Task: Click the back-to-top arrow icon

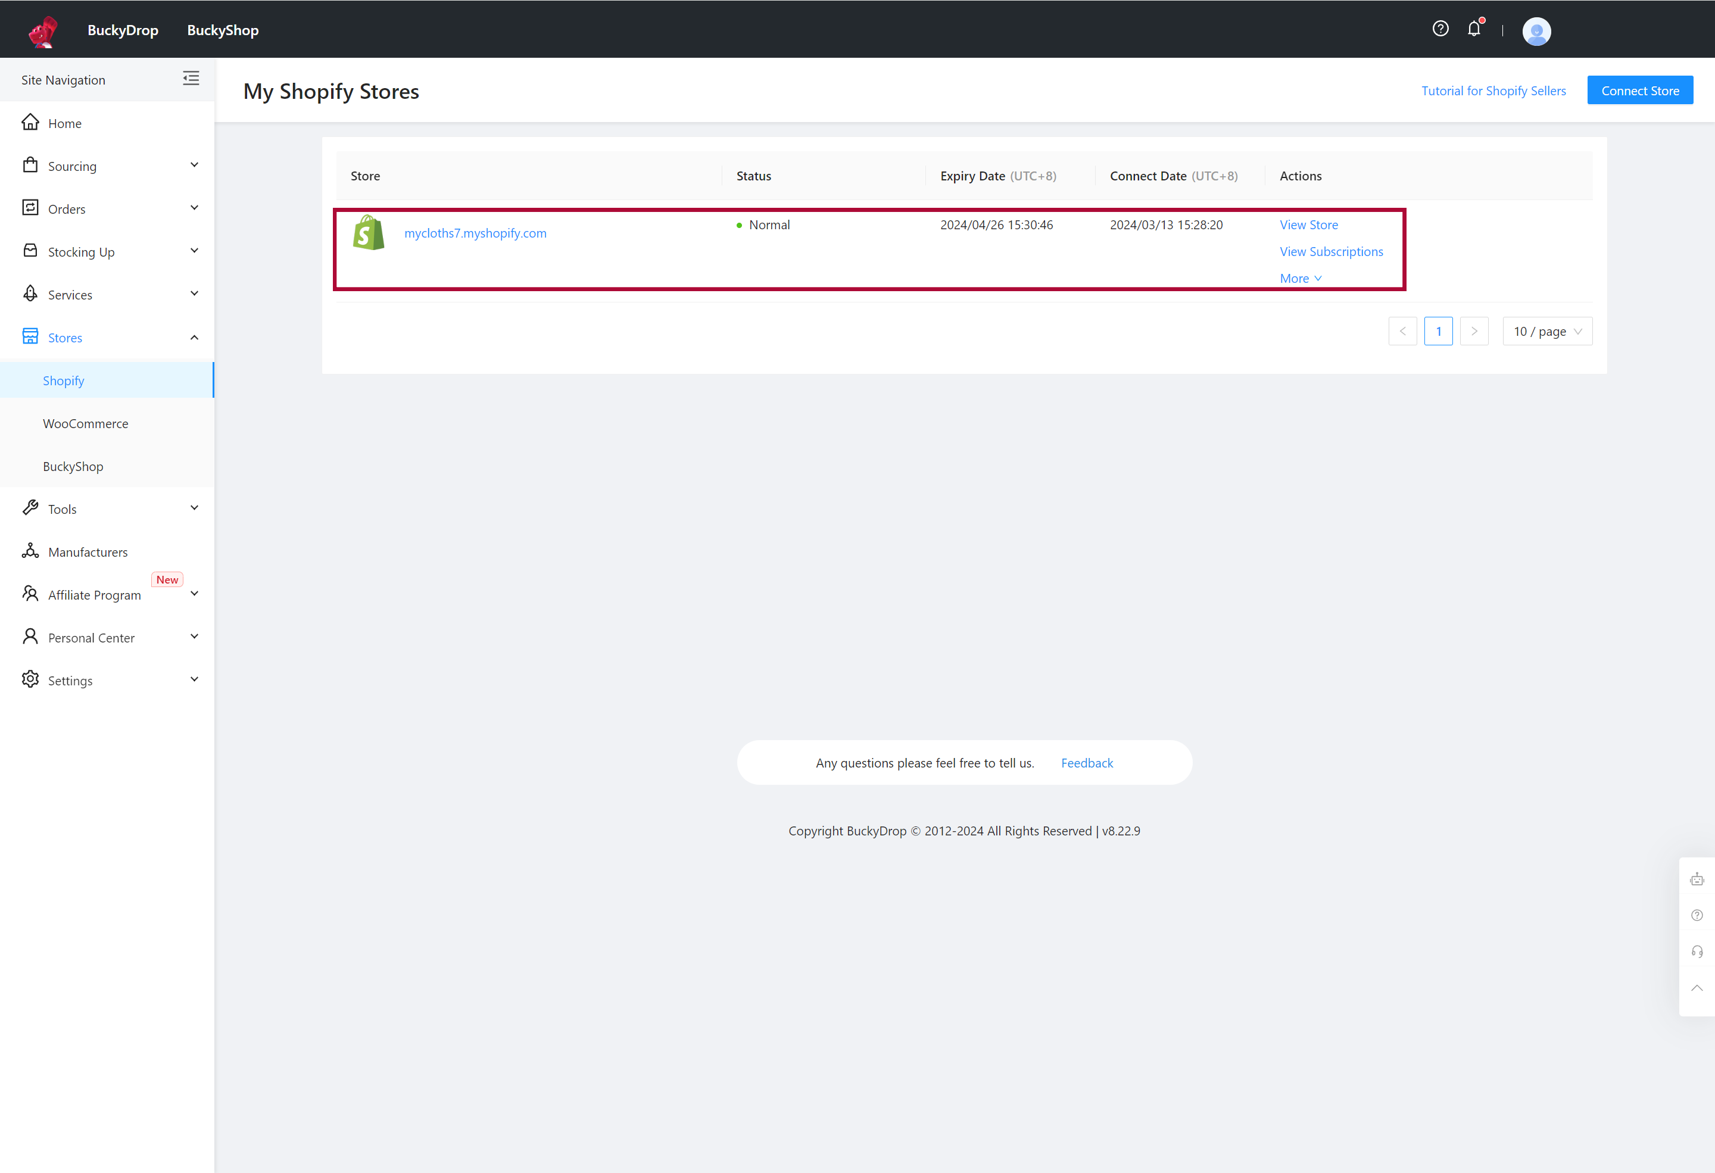Action: [x=1697, y=988]
